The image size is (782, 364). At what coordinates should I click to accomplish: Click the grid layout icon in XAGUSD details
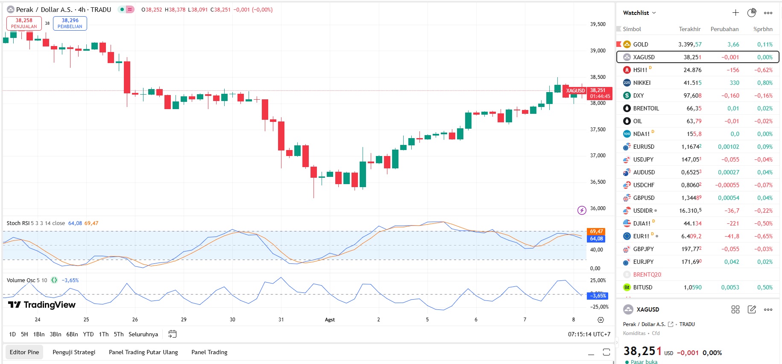click(735, 309)
